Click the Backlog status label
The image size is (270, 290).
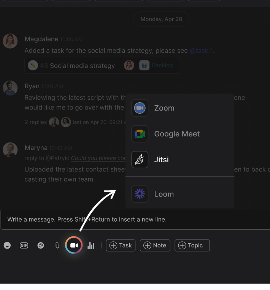click(162, 65)
